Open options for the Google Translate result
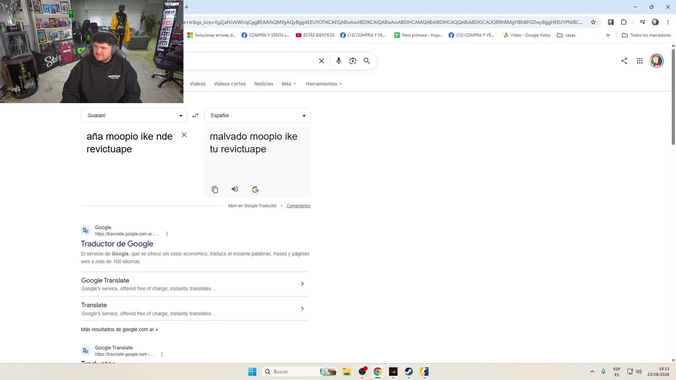Image resolution: width=676 pixels, height=380 pixels. 162,354
